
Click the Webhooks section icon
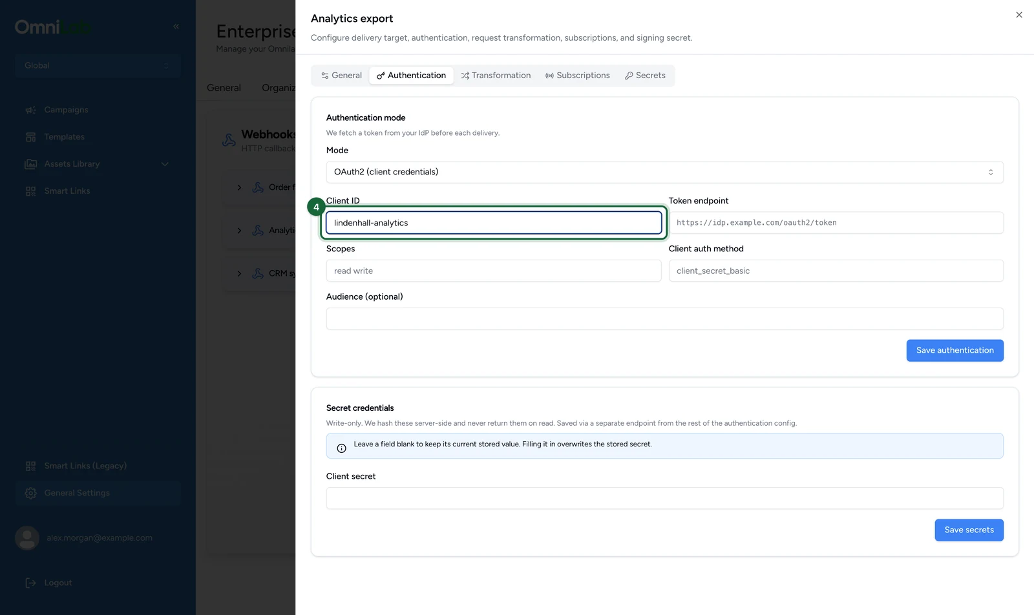click(229, 140)
